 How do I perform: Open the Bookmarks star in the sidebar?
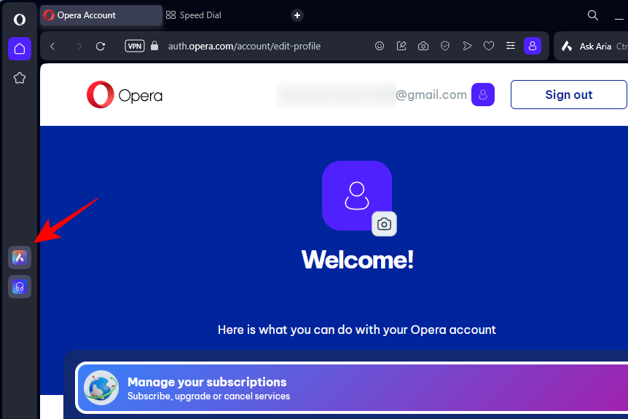[20, 78]
